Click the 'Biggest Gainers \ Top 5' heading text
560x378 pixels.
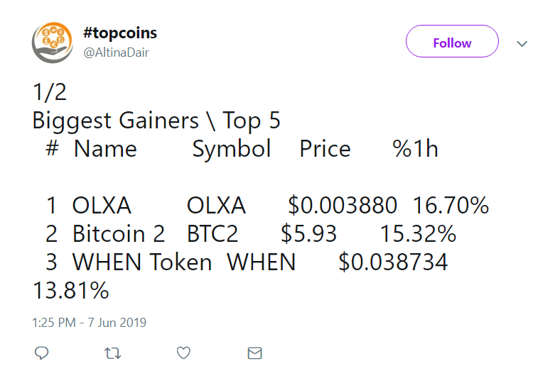(x=156, y=121)
